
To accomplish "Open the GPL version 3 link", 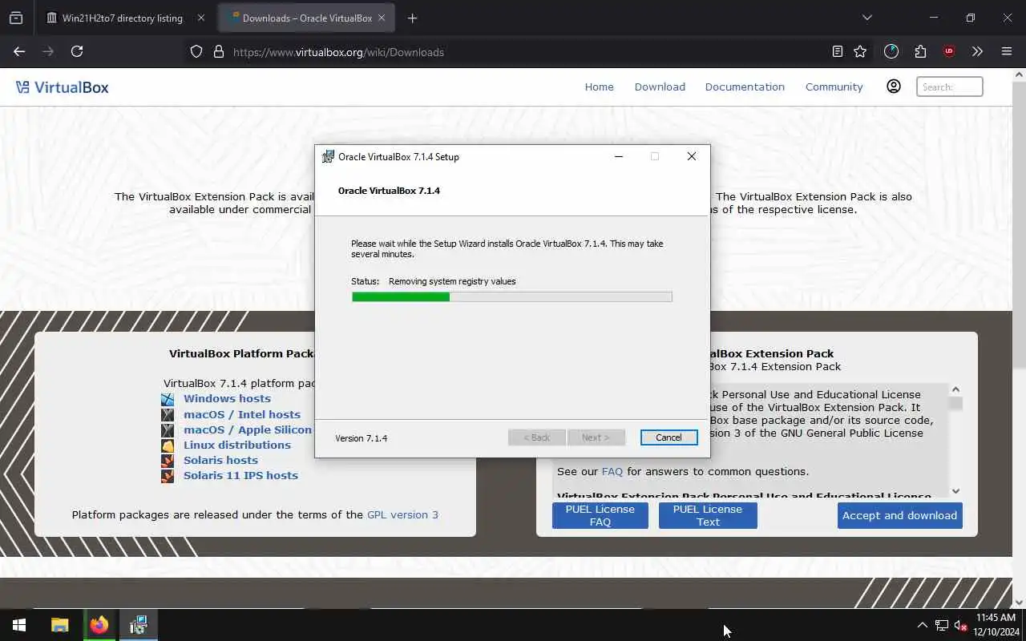I will [402, 515].
